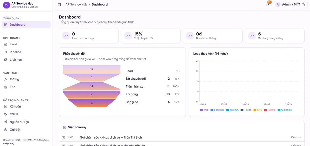Screen dimensions: 310x146
Task: Click the Đã chuyển đổi funnel row
Action: (153, 79)
